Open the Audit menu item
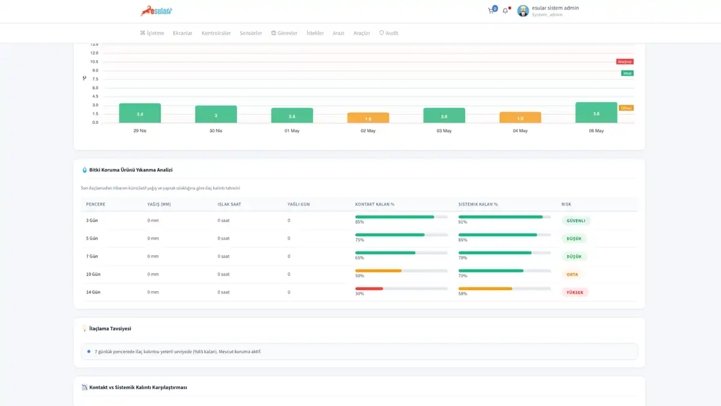 (389, 33)
